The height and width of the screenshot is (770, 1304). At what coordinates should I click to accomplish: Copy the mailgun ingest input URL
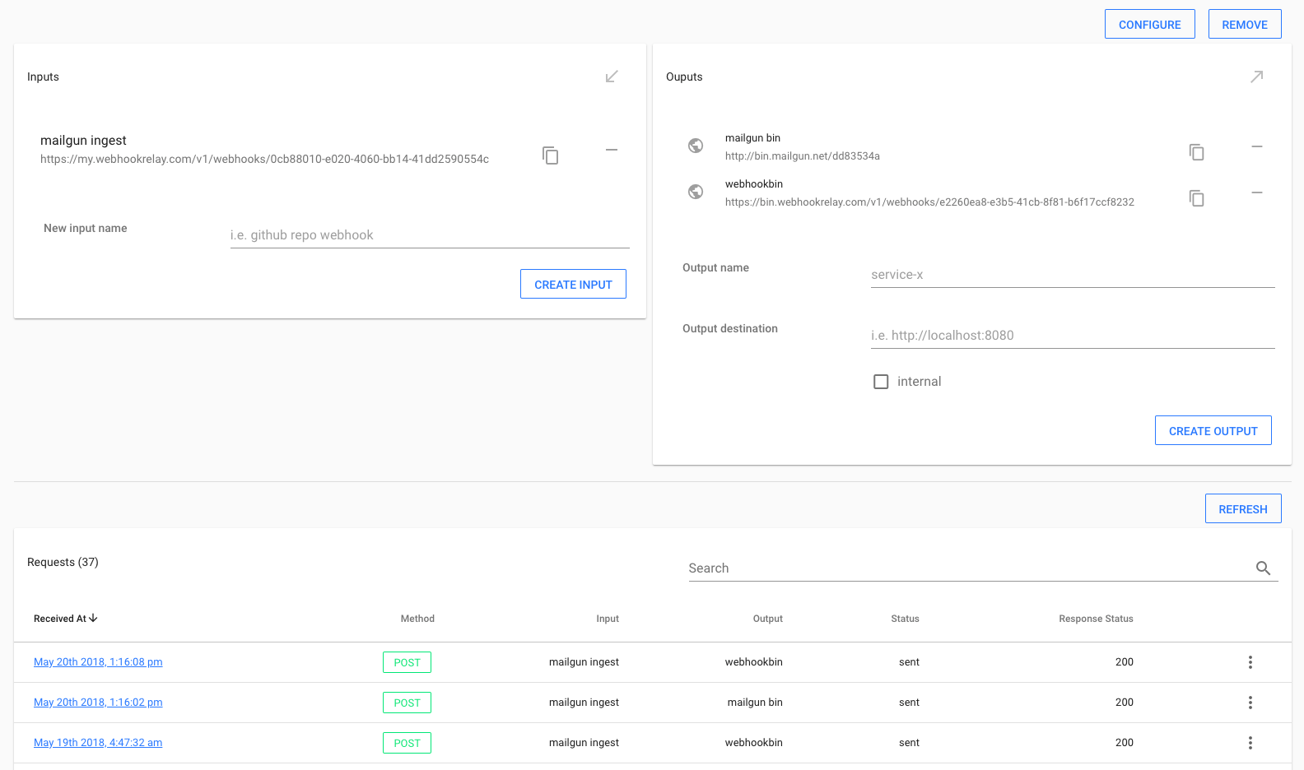550,155
